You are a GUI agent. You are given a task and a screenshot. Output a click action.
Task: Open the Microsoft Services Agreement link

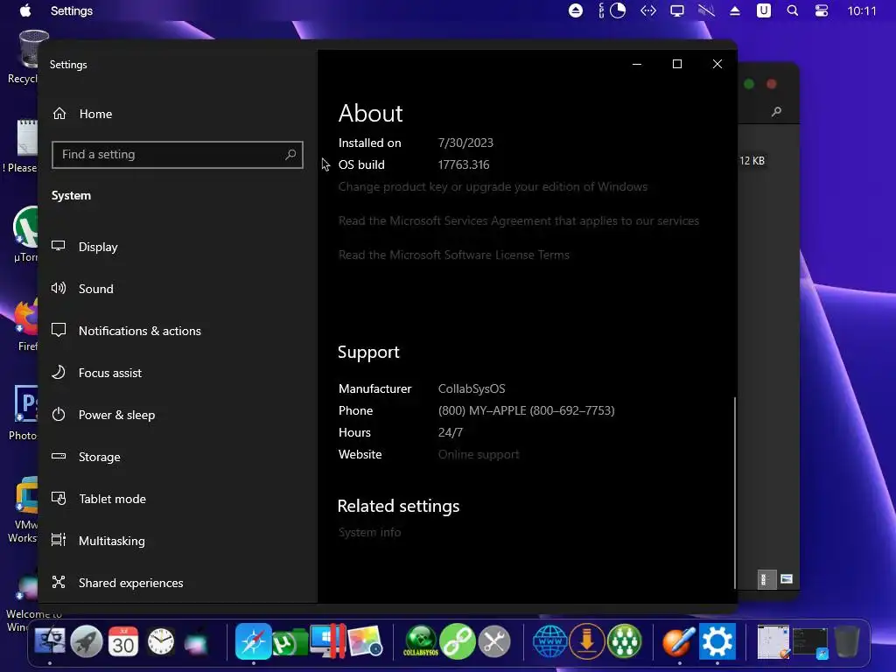(518, 221)
